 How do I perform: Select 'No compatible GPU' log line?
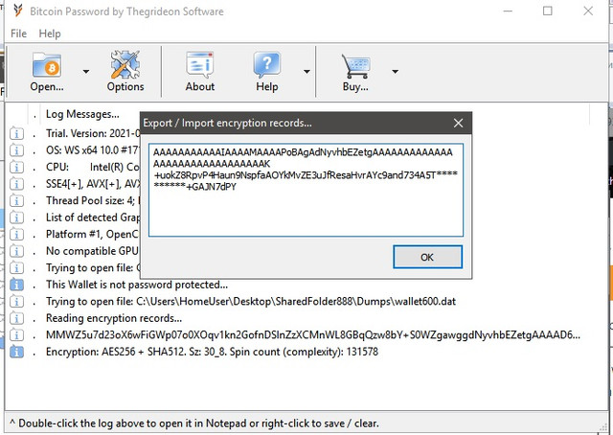pyautogui.click(x=92, y=251)
